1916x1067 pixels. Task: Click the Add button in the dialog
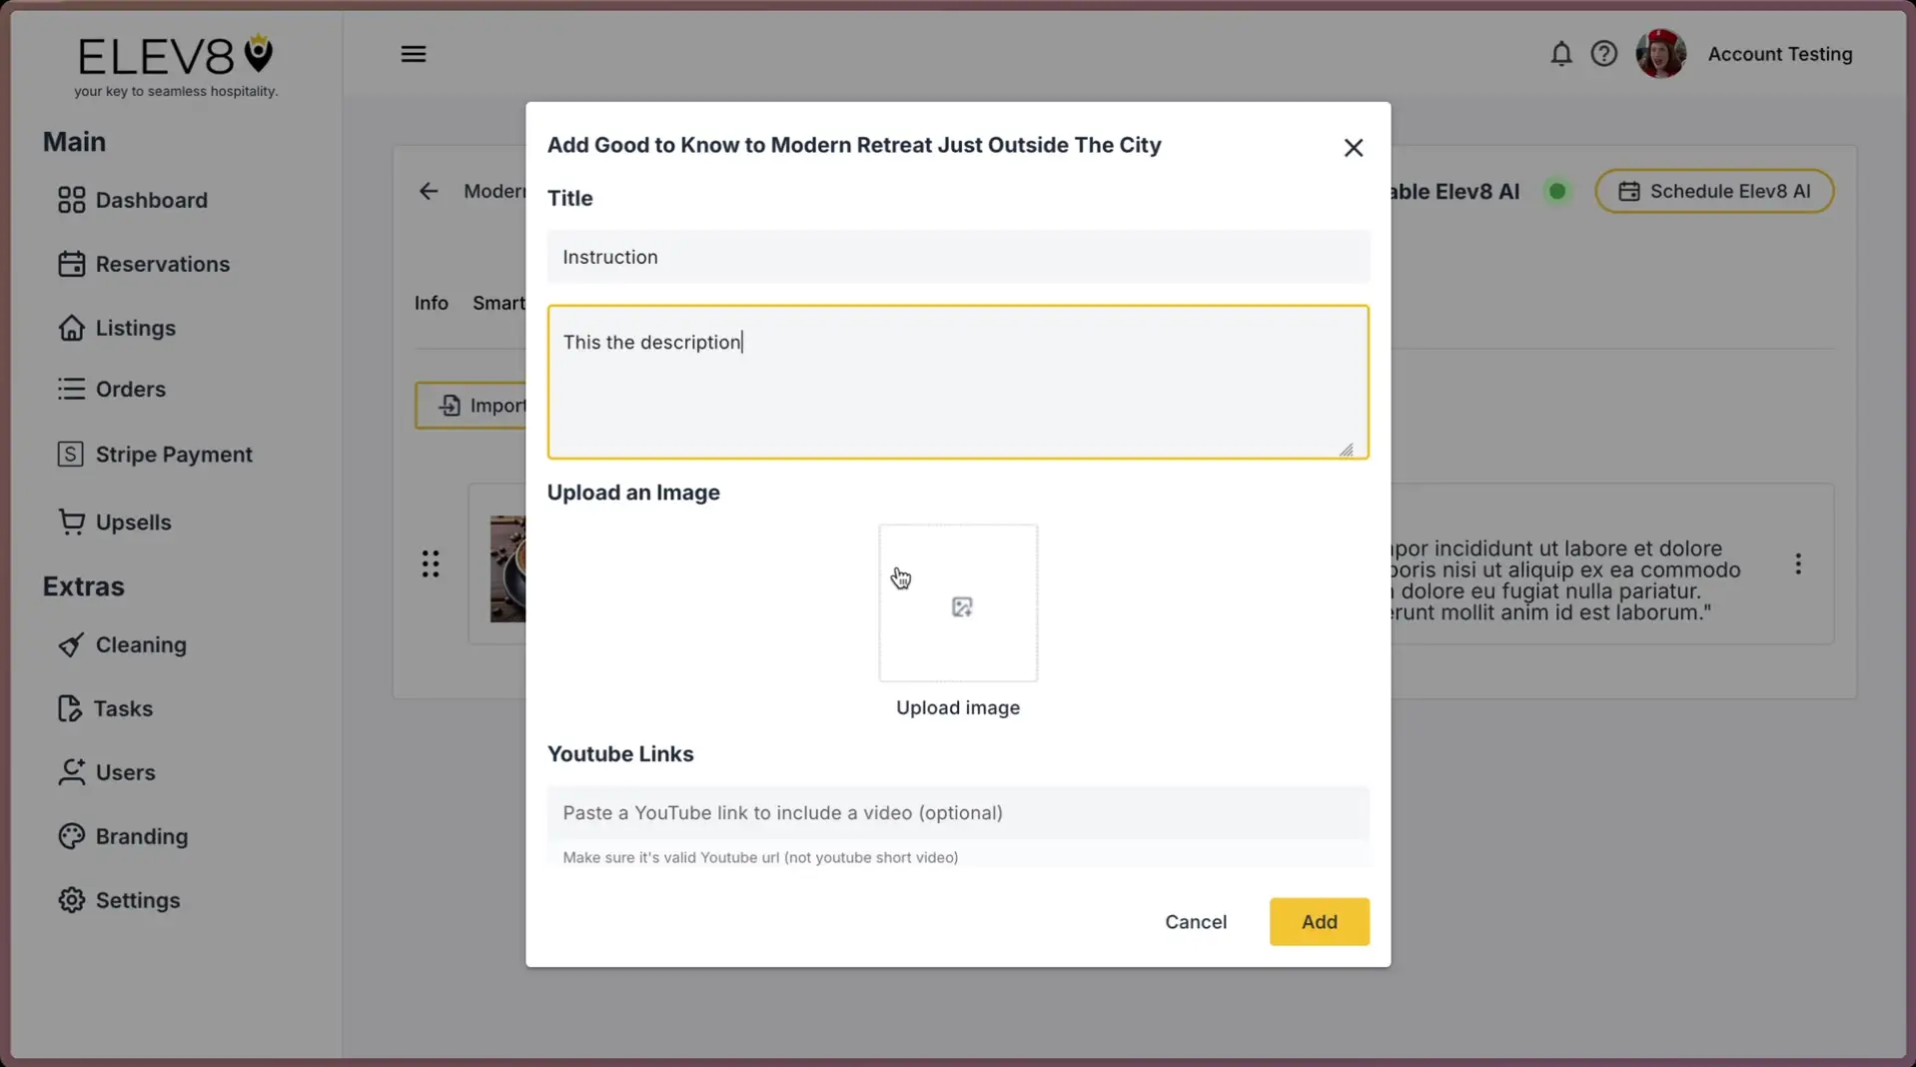[1318, 921]
